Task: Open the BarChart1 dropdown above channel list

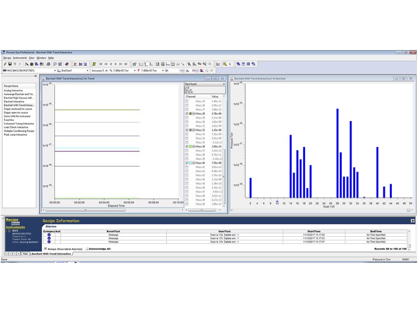Action: 224,83
